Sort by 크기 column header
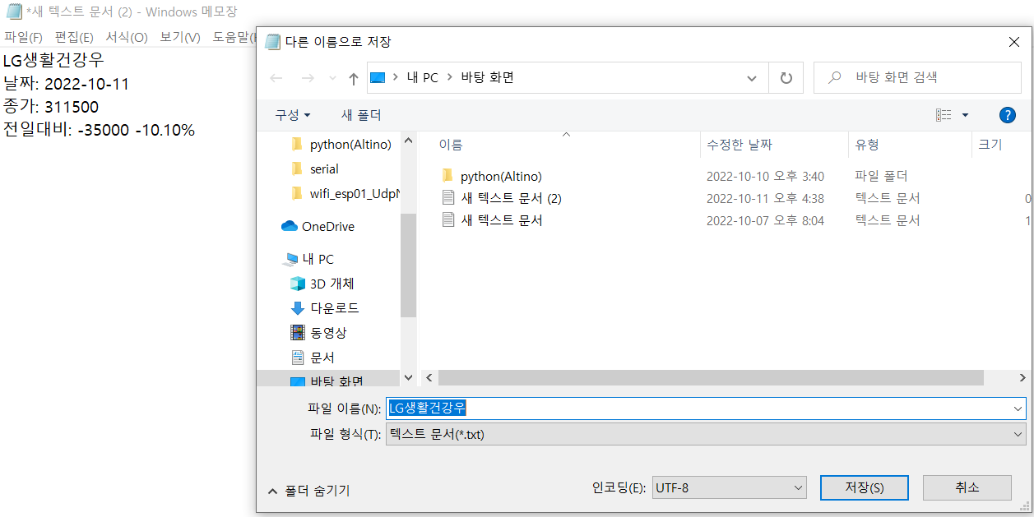This screenshot has height=517, width=1034. click(x=990, y=144)
